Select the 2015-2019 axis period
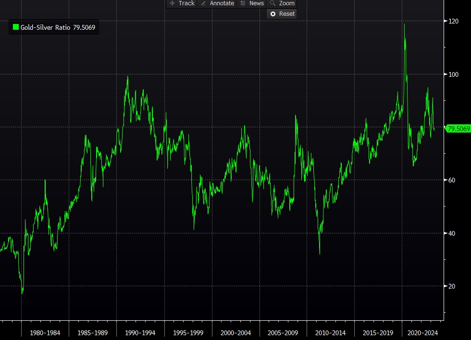The image size is (471, 340). click(x=378, y=333)
